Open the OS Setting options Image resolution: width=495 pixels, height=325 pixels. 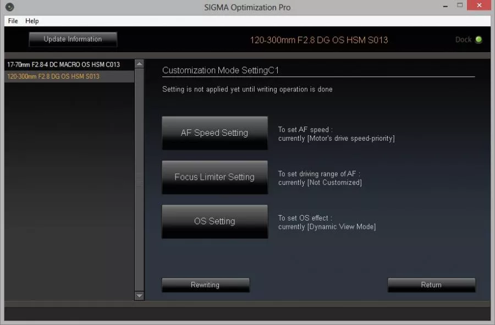(215, 222)
